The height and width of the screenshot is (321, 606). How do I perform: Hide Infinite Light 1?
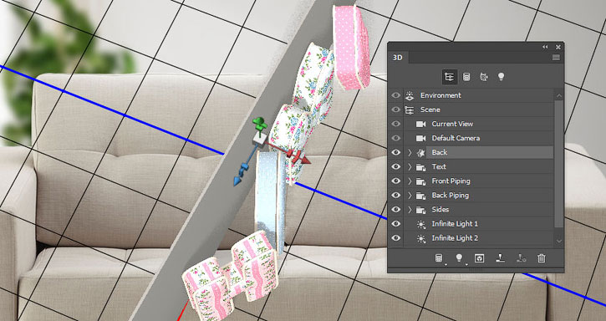(395, 224)
